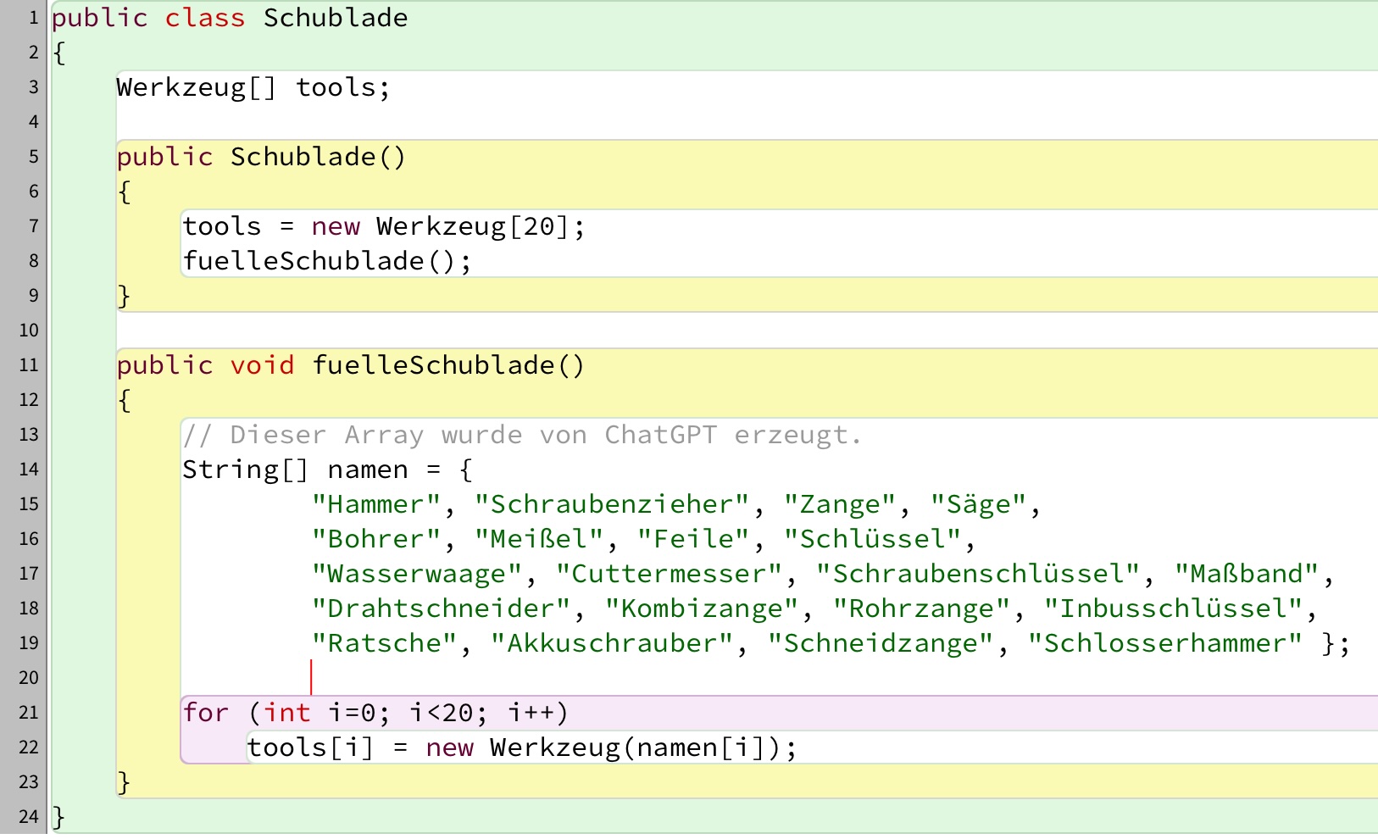Click the closing brace on line 24
The width and height of the screenshot is (1378, 839).
(x=57, y=815)
